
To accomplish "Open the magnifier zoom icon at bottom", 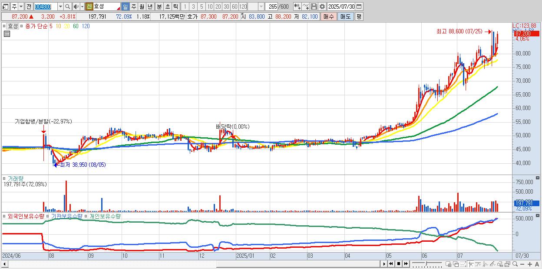I will tap(515, 264).
